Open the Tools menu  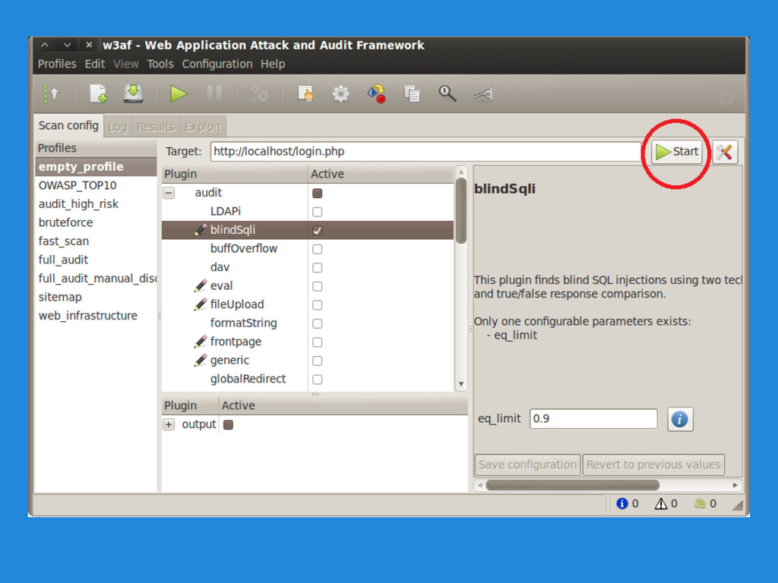(x=160, y=64)
